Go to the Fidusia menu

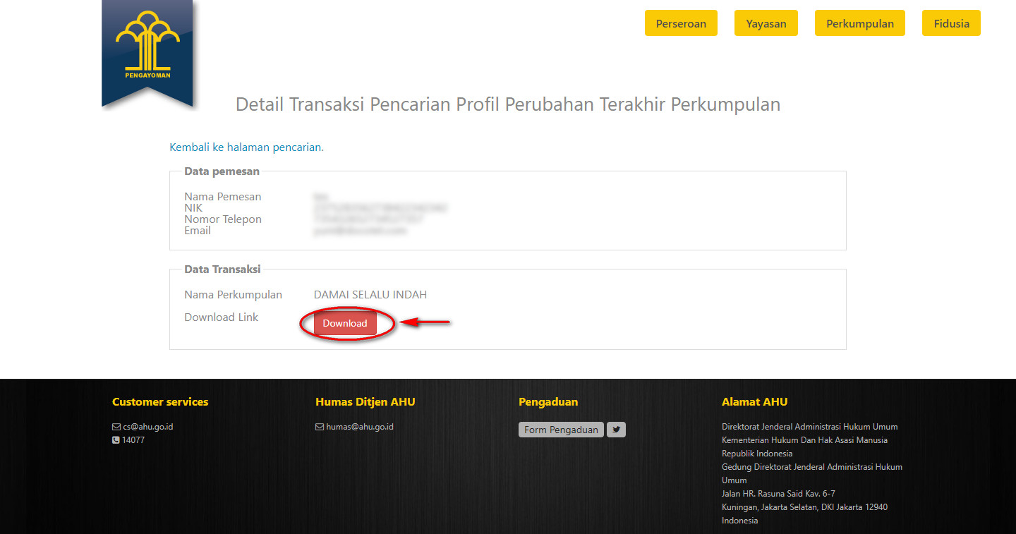951,23
